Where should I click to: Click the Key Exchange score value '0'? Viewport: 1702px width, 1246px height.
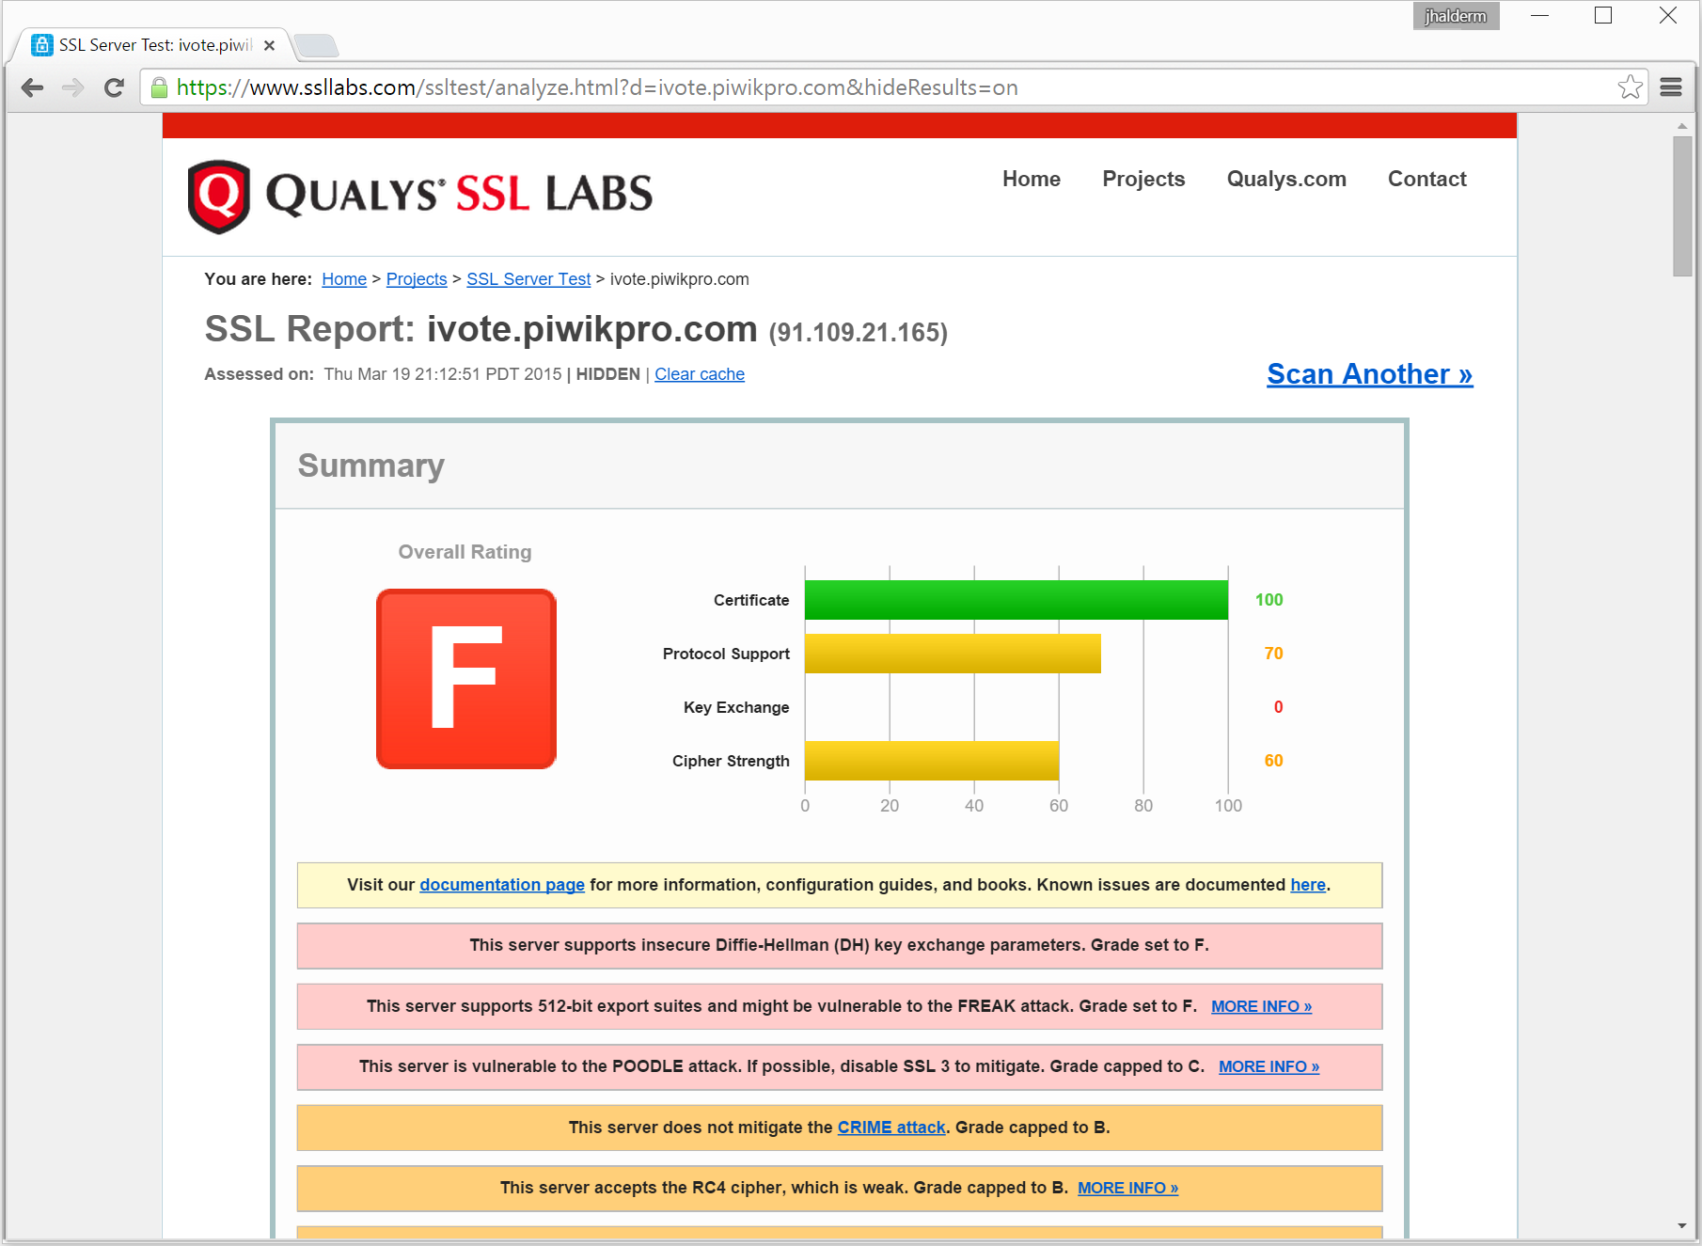[1278, 707]
